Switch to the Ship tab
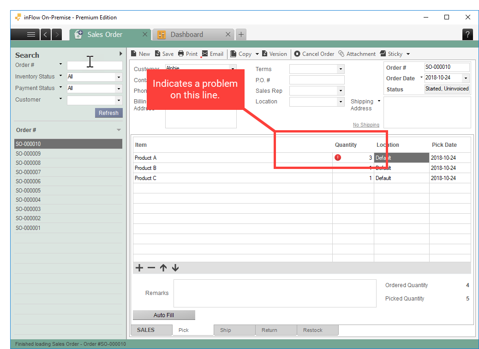Image resolution: width=479 pixels, height=349 pixels. click(x=234, y=330)
